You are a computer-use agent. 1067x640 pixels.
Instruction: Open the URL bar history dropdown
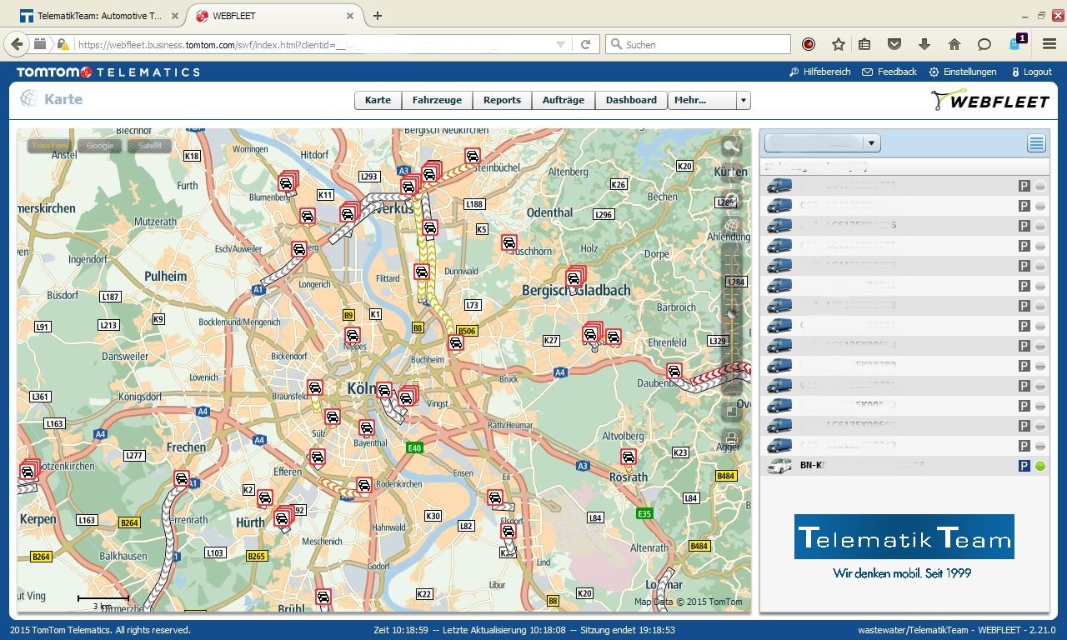point(560,45)
